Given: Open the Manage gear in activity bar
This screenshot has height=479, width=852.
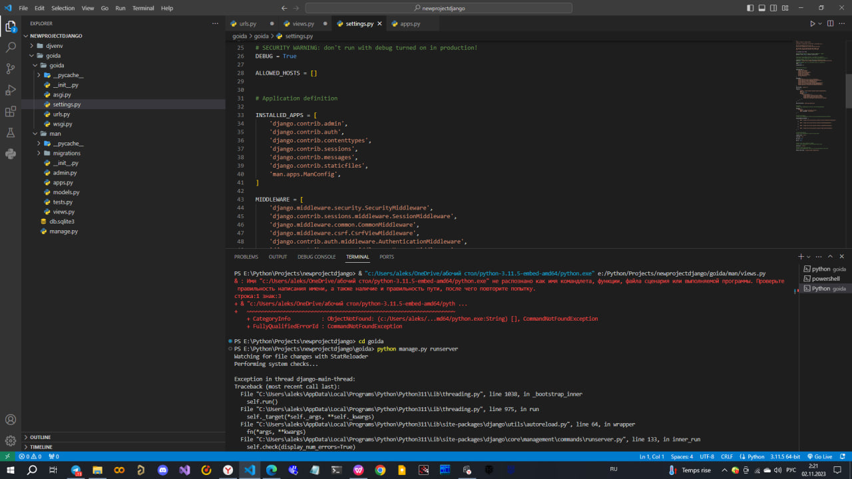Looking at the screenshot, I should pyautogui.click(x=11, y=440).
